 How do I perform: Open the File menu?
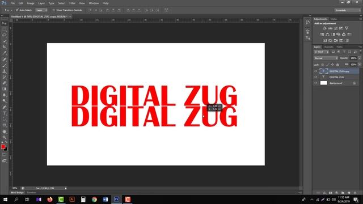click(12, 3)
